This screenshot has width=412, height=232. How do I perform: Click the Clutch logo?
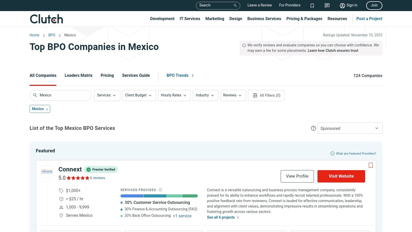pyautogui.click(x=46, y=19)
